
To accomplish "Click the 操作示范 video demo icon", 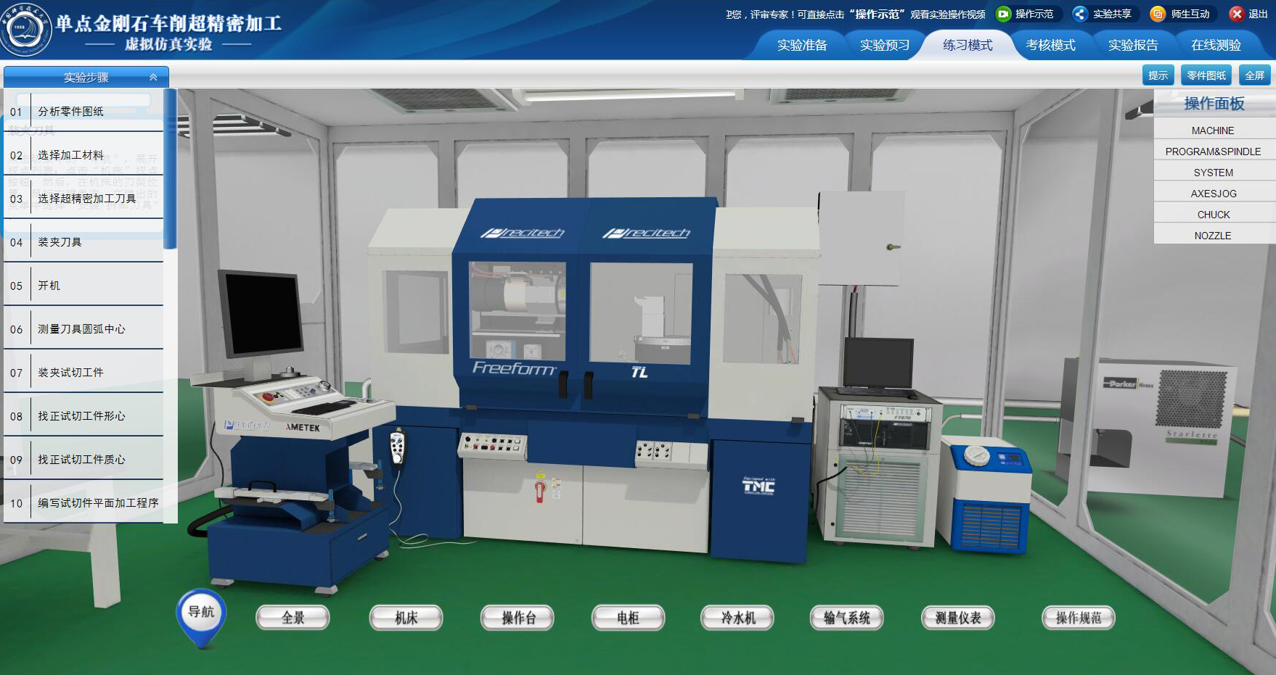I will pyautogui.click(x=1004, y=14).
